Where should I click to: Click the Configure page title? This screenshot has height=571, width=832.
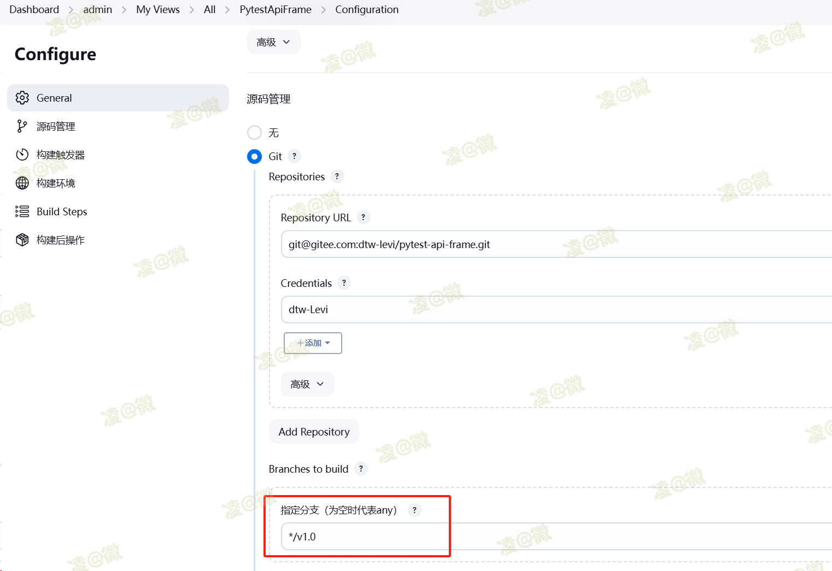[55, 54]
